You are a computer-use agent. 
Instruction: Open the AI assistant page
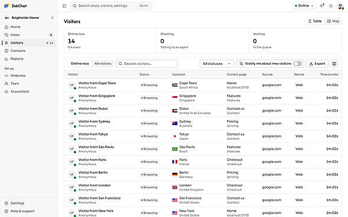tap(29, 91)
